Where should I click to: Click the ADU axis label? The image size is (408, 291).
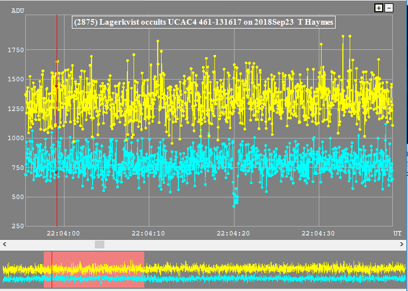[18, 10]
